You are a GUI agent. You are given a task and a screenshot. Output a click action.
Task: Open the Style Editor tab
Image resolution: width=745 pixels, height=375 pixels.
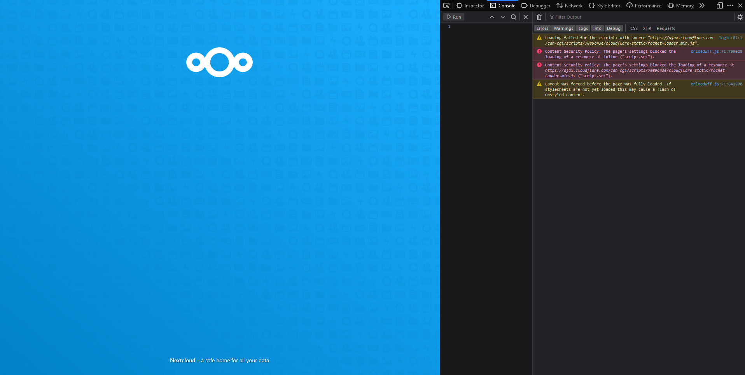[604, 5]
